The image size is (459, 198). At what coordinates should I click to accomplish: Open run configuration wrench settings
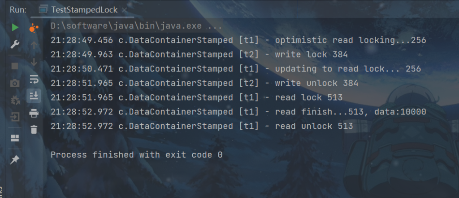tap(15, 44)
